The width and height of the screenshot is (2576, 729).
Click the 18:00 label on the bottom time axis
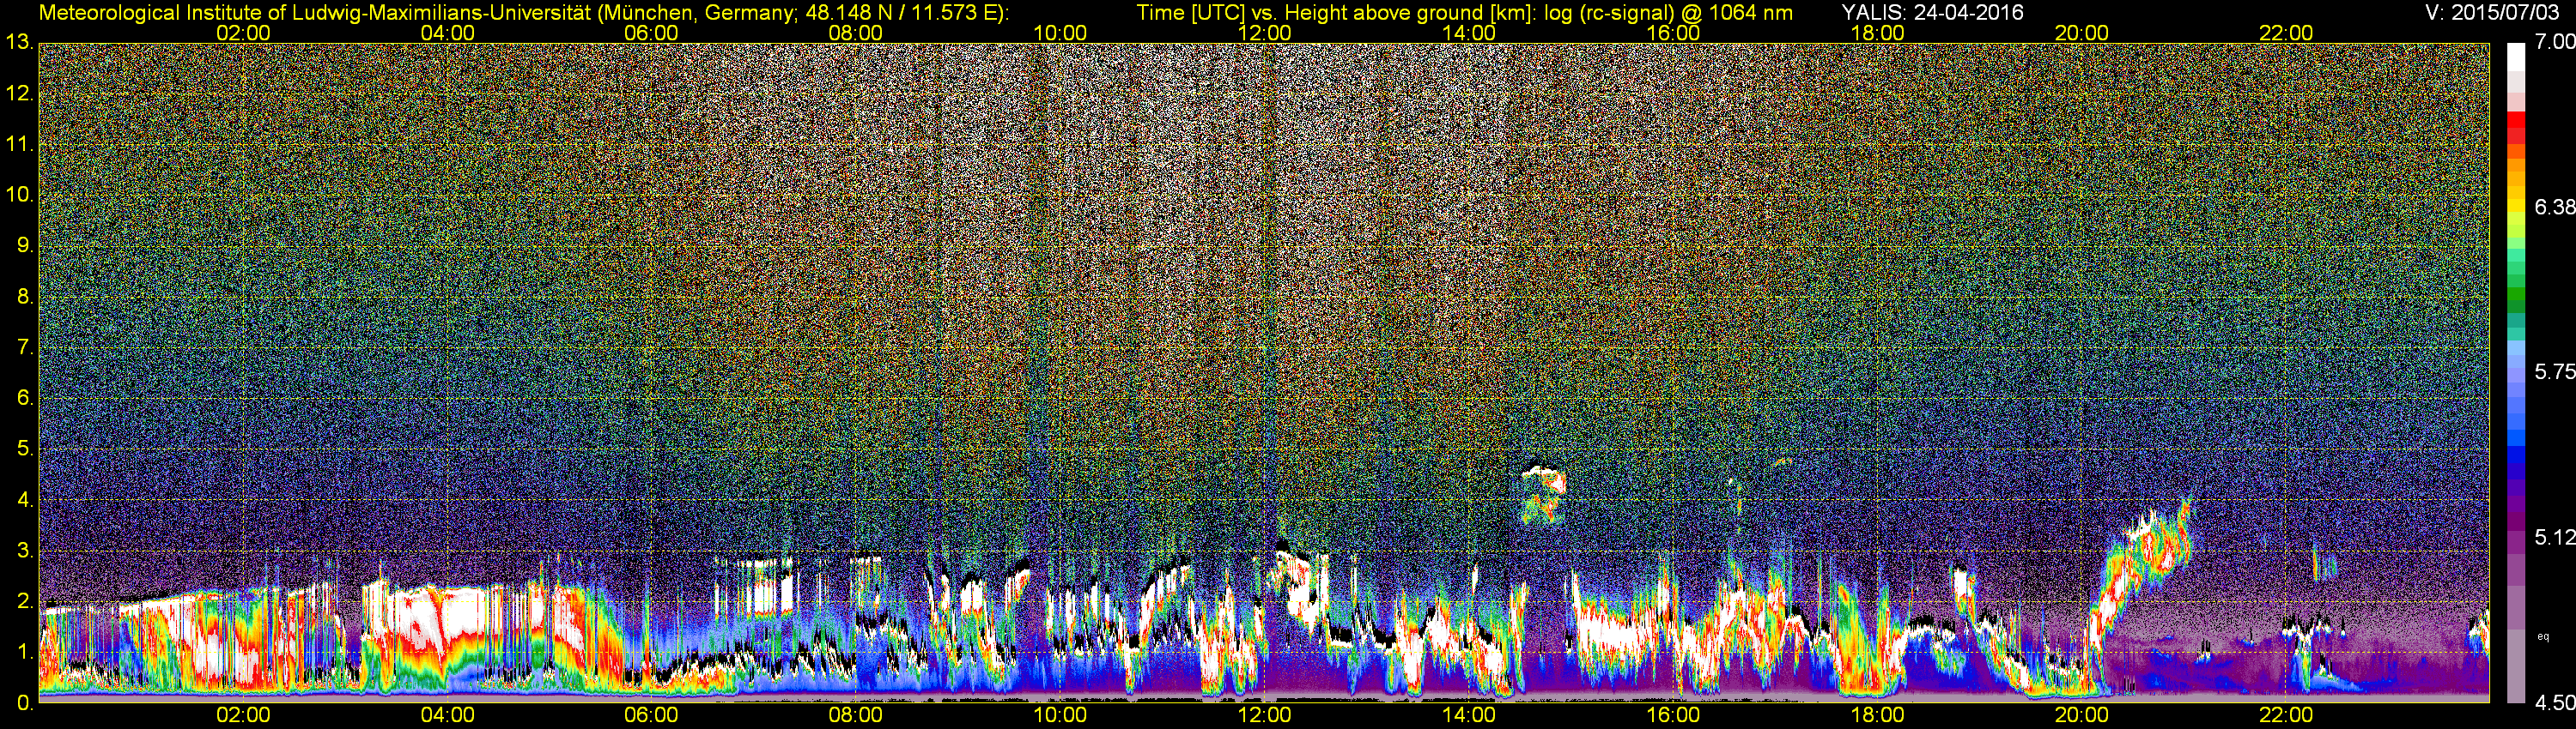coord(1877,716)
